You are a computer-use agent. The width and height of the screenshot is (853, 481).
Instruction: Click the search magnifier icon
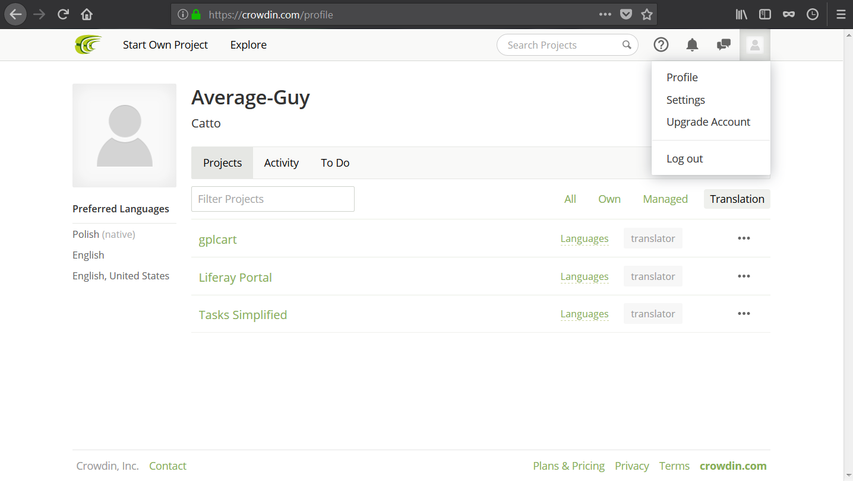point(627,44)
